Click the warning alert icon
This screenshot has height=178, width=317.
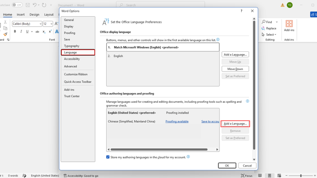coord(283,5)
